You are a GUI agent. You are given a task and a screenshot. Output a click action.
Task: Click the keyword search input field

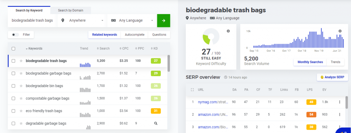coord(32,21)
